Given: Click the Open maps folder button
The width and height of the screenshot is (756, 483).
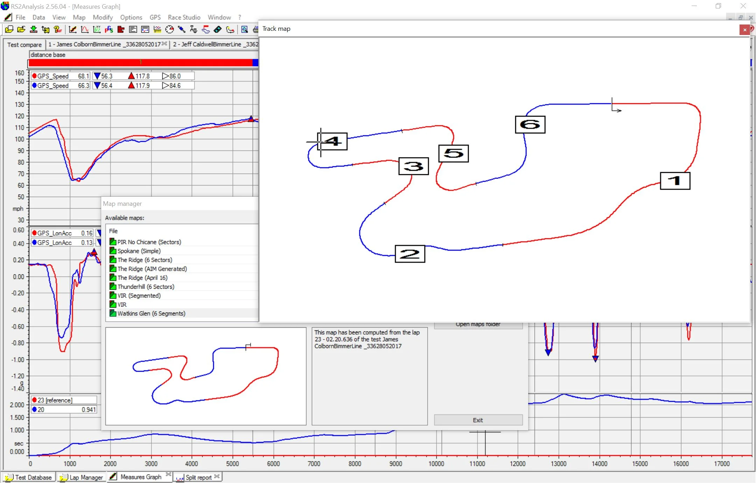Looking at the screenshot, I should click(478, 325).
